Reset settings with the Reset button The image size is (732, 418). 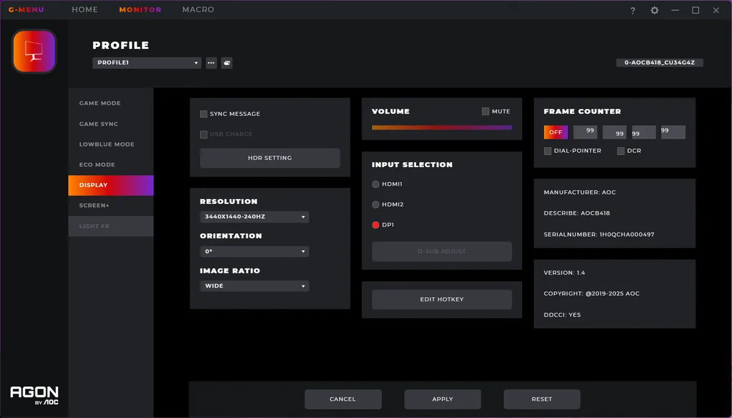542,399
